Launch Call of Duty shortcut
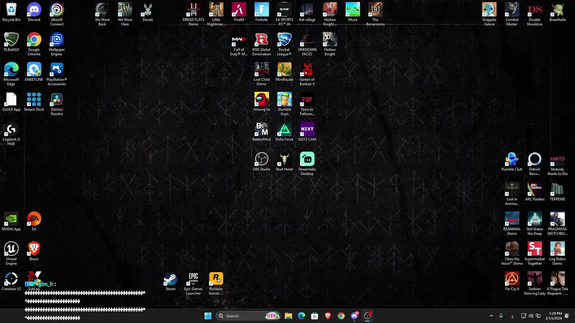Image resolution: width=575 pixels, height=323 pixels. (x=239, y=44)
